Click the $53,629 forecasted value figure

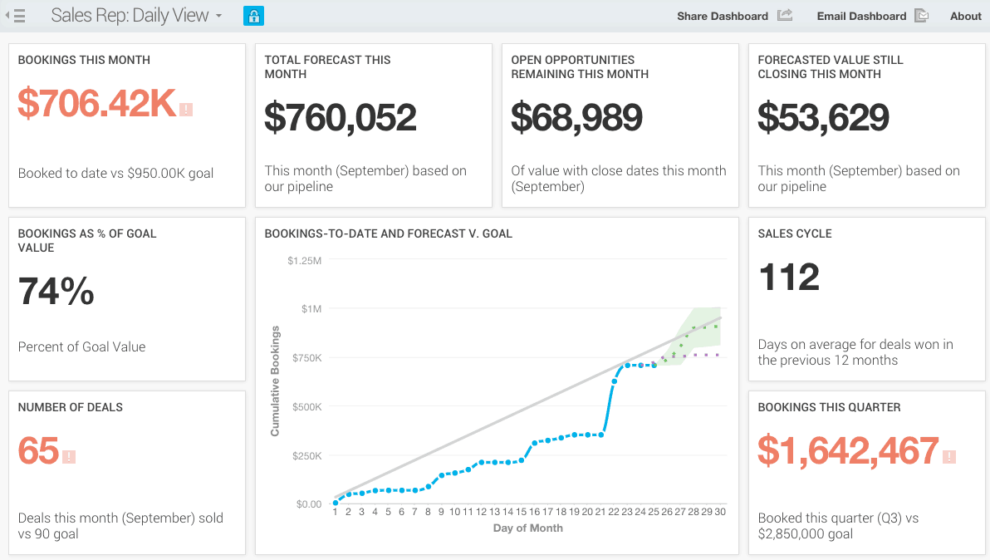pos(823,117)
